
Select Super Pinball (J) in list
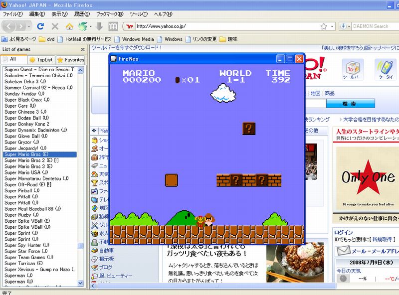pyautogui.click(x=22, y=191)
